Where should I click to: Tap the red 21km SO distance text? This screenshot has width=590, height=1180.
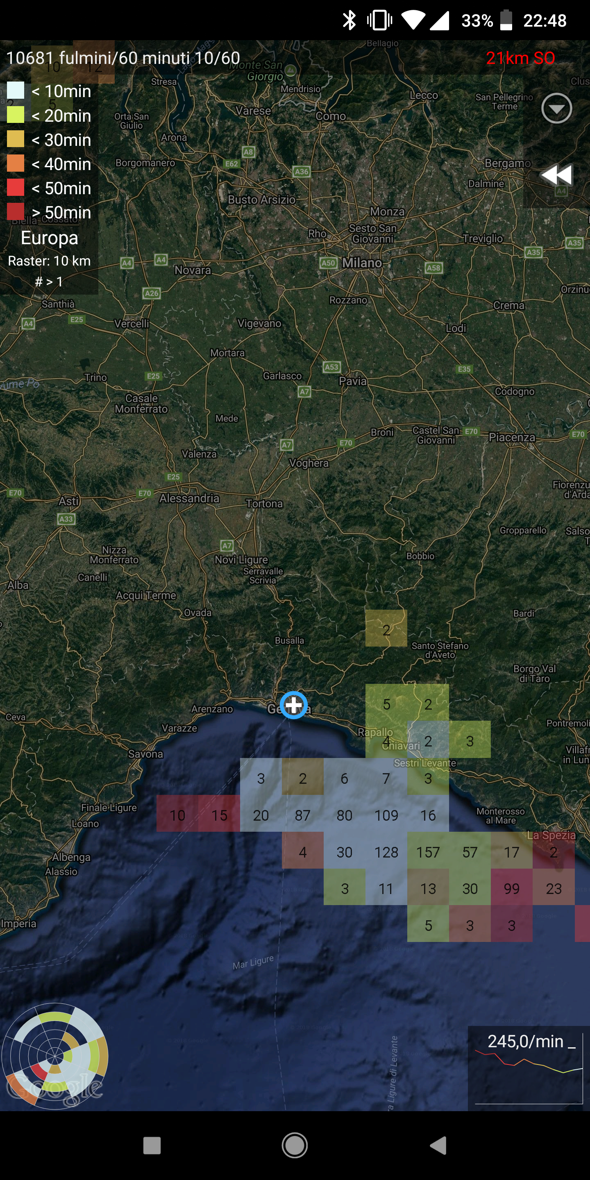click(x=520, y=58)
